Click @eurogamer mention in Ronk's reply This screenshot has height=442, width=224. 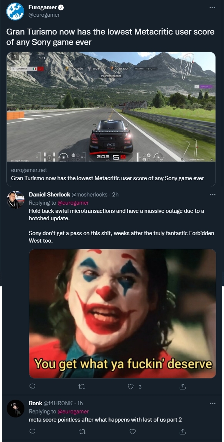coord(73,412)
